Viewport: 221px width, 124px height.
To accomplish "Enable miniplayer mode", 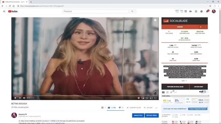I will coord(143,98).
